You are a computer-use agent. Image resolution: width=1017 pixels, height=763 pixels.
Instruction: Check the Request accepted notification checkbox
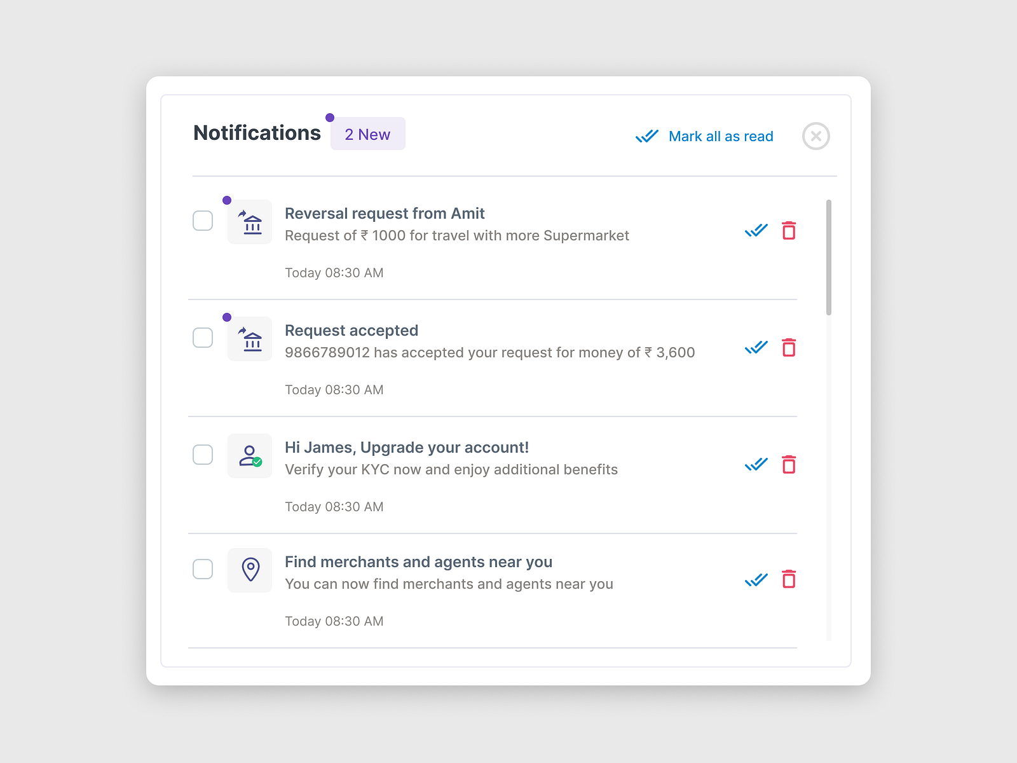point(203,338)
